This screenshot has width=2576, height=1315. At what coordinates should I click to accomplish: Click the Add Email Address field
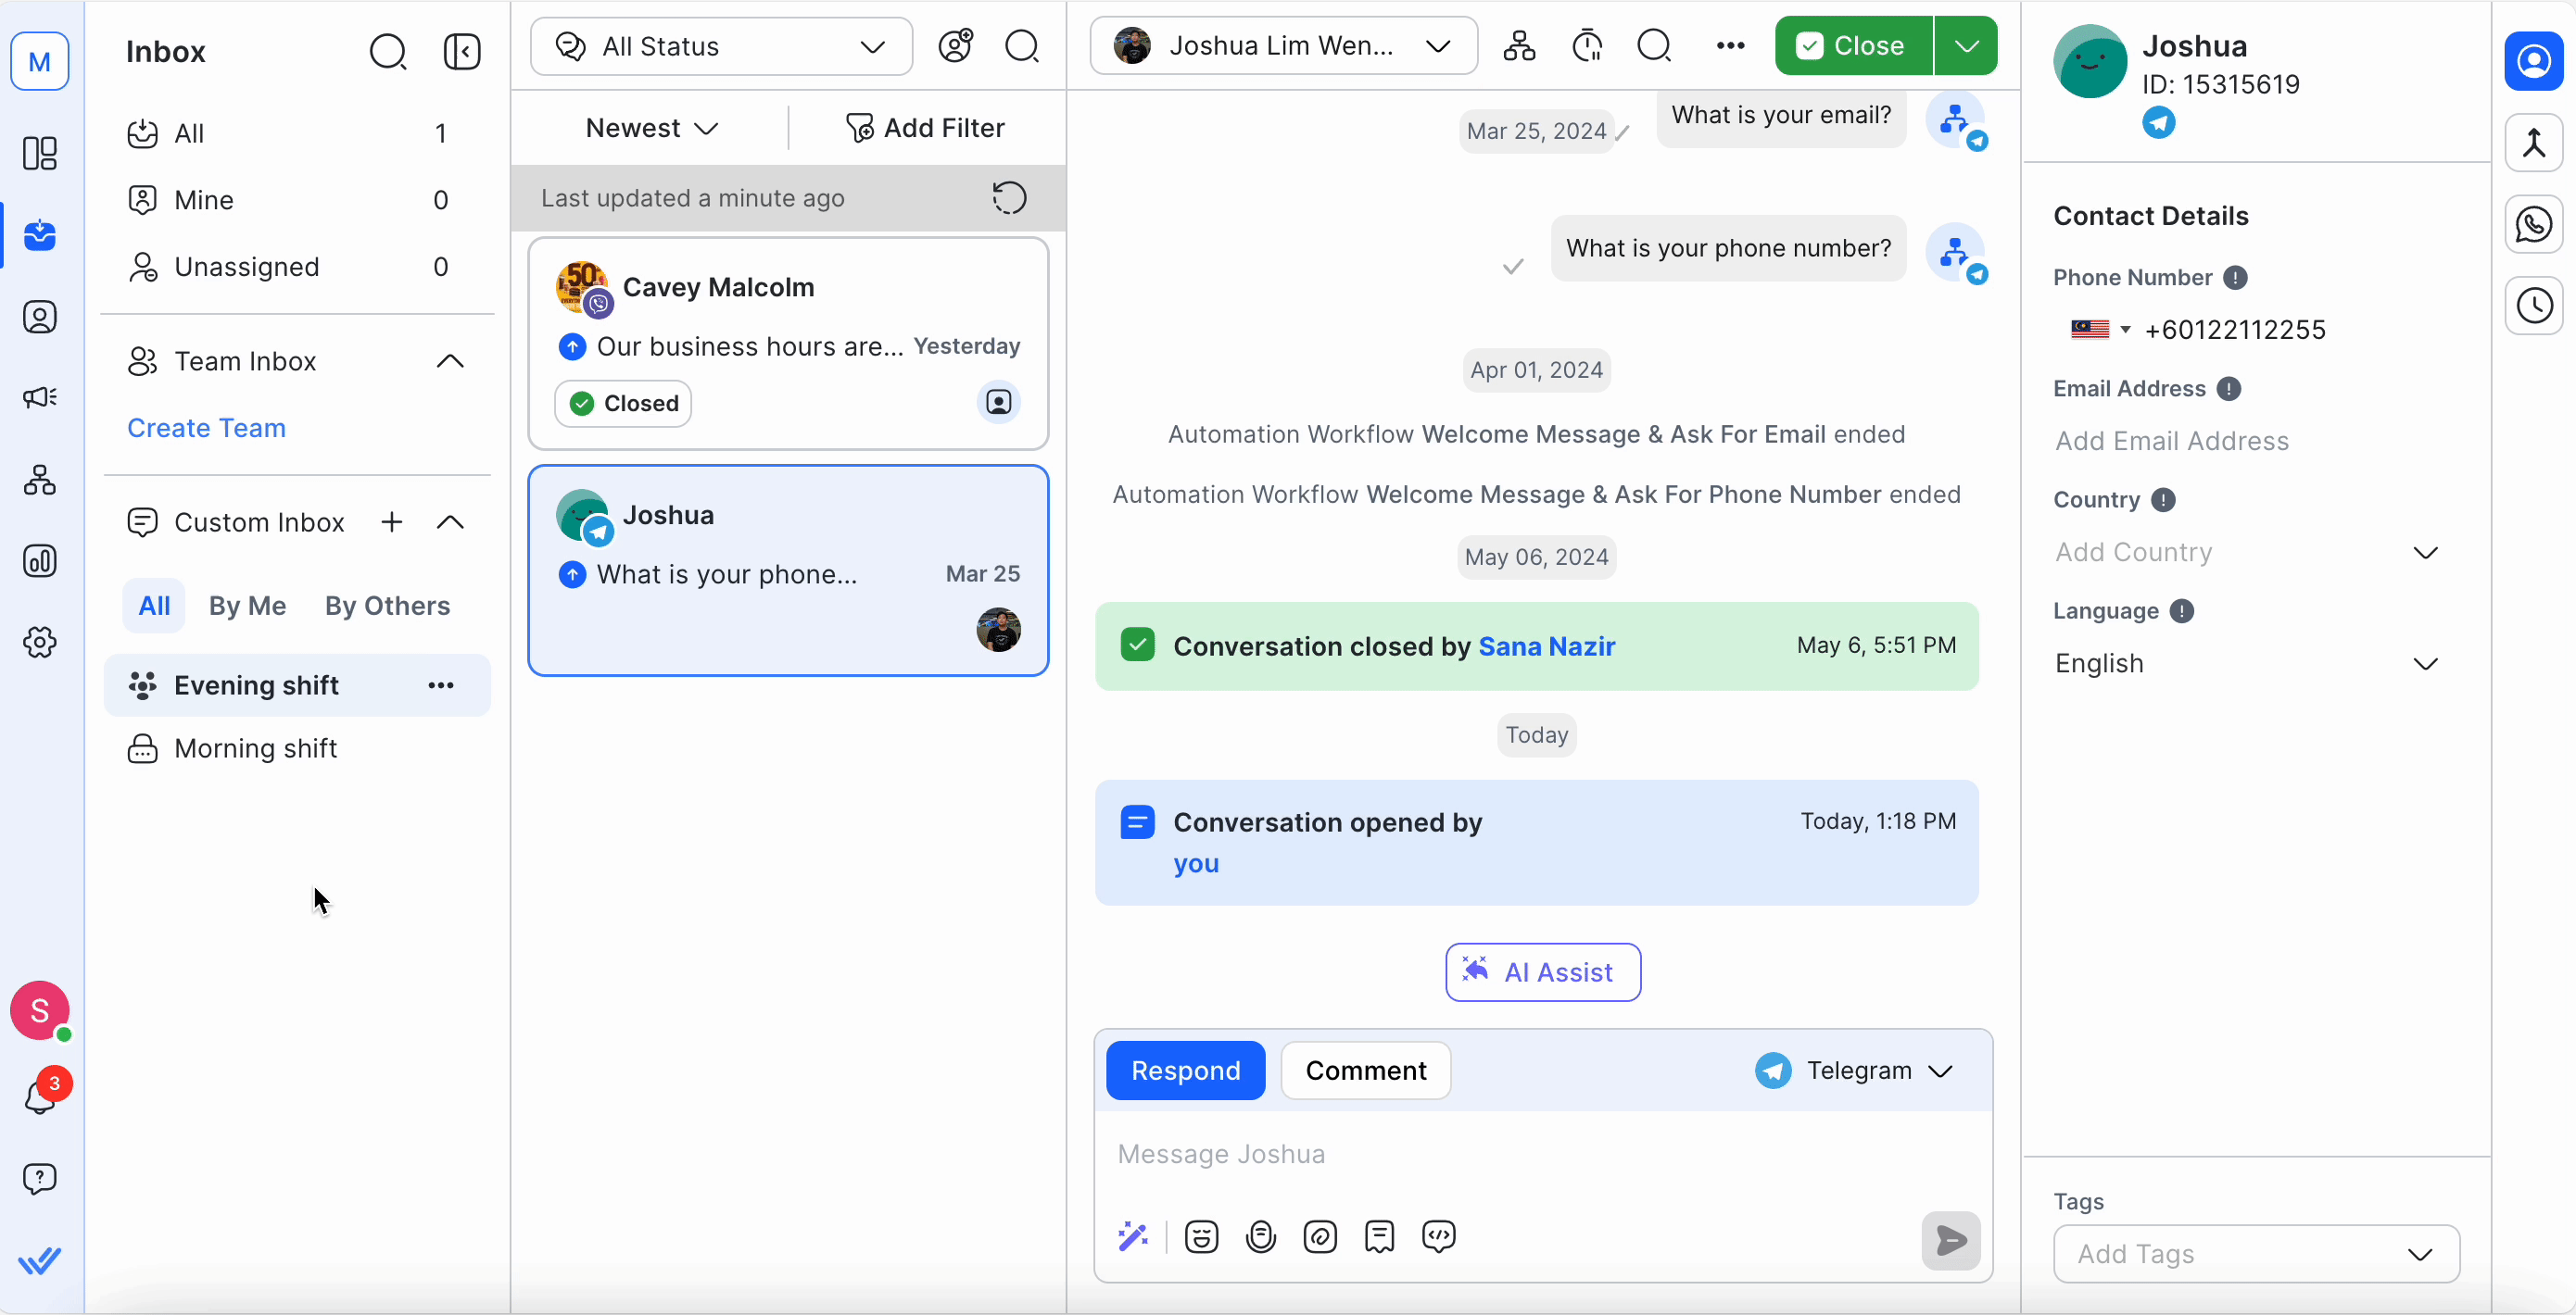coord(2172,441)
